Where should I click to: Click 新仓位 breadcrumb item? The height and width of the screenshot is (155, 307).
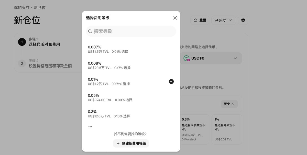[x=40, y=8]
